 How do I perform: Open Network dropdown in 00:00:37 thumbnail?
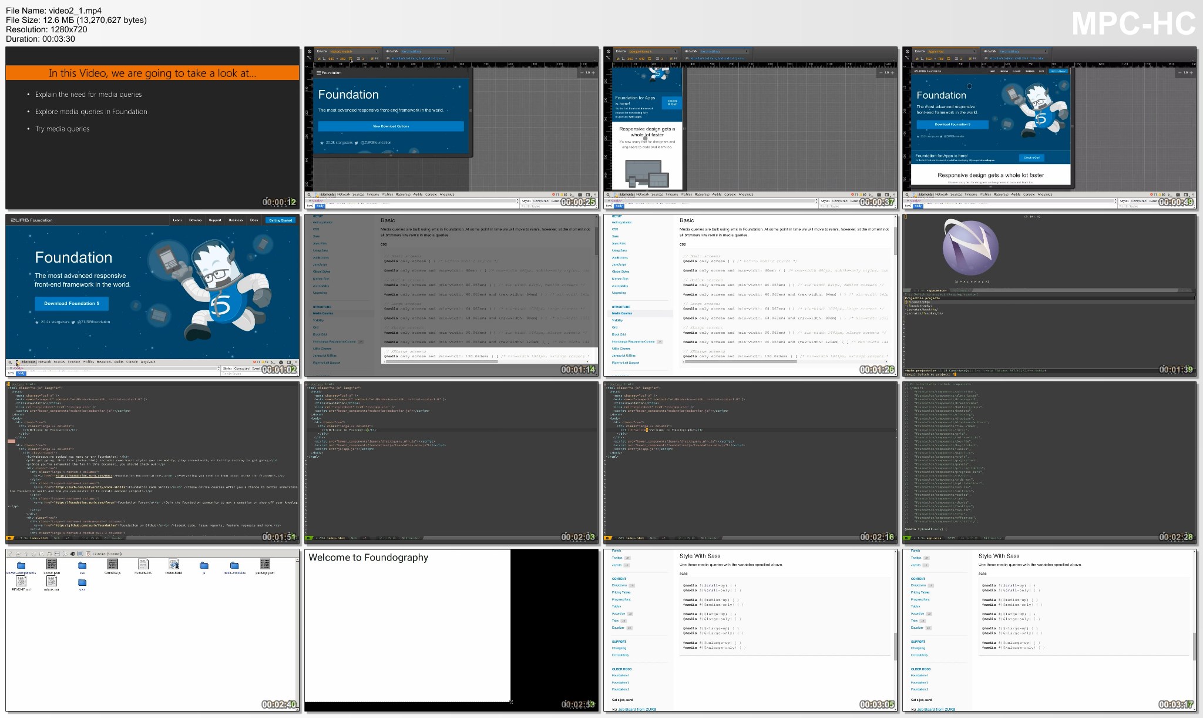tap(724, 51)
